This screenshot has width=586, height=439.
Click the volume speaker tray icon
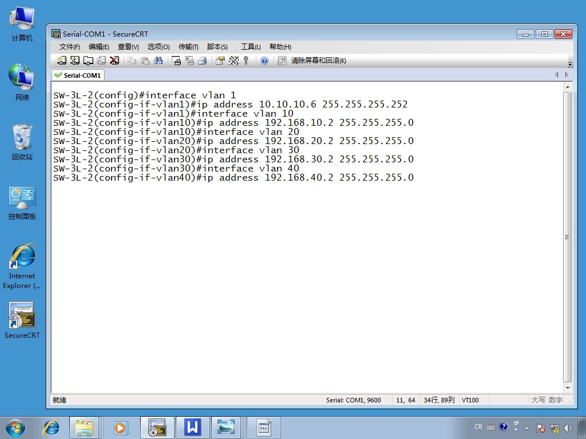pos(568,428)
